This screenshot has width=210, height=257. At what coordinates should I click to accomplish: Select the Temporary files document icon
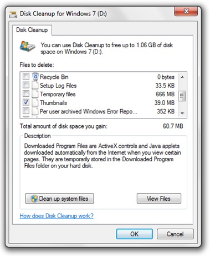[x=35, y=94]
